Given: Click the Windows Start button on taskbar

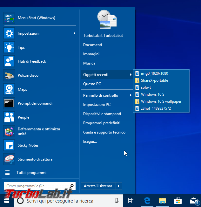Looking at the screenshot, I should 6,201.
